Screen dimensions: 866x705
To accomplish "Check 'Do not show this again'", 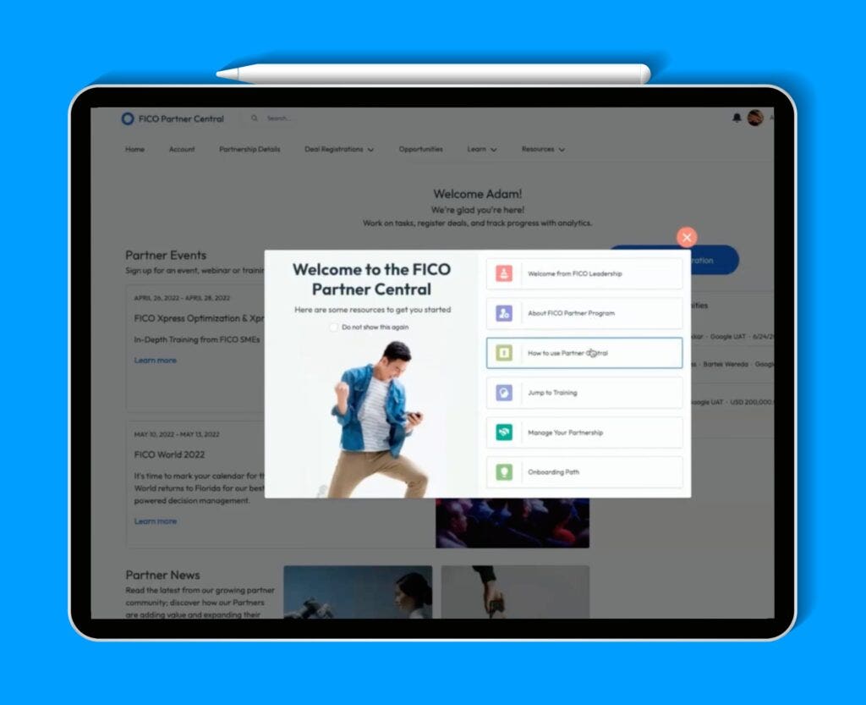I will point(333,327).
